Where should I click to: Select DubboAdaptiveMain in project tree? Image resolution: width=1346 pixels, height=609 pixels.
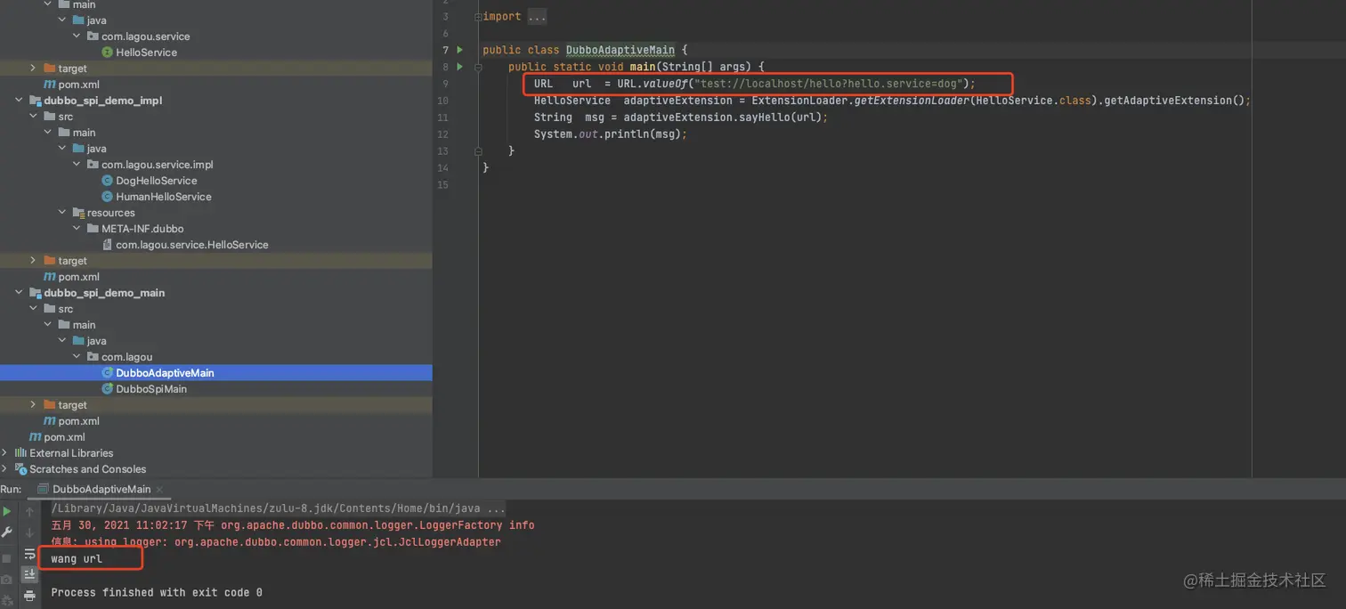(165, 373)
